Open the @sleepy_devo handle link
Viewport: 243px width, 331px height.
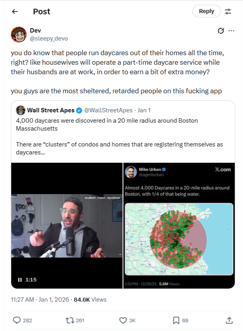coord(49,38)
